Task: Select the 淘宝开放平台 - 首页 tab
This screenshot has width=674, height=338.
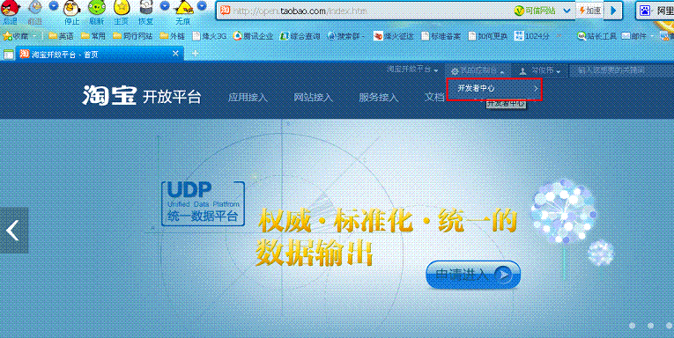Action: pyautogui.click(x=100, y=54)
